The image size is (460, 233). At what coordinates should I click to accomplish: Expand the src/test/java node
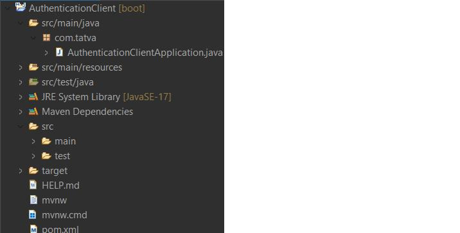pyautogui.click(x=21, y=82)
